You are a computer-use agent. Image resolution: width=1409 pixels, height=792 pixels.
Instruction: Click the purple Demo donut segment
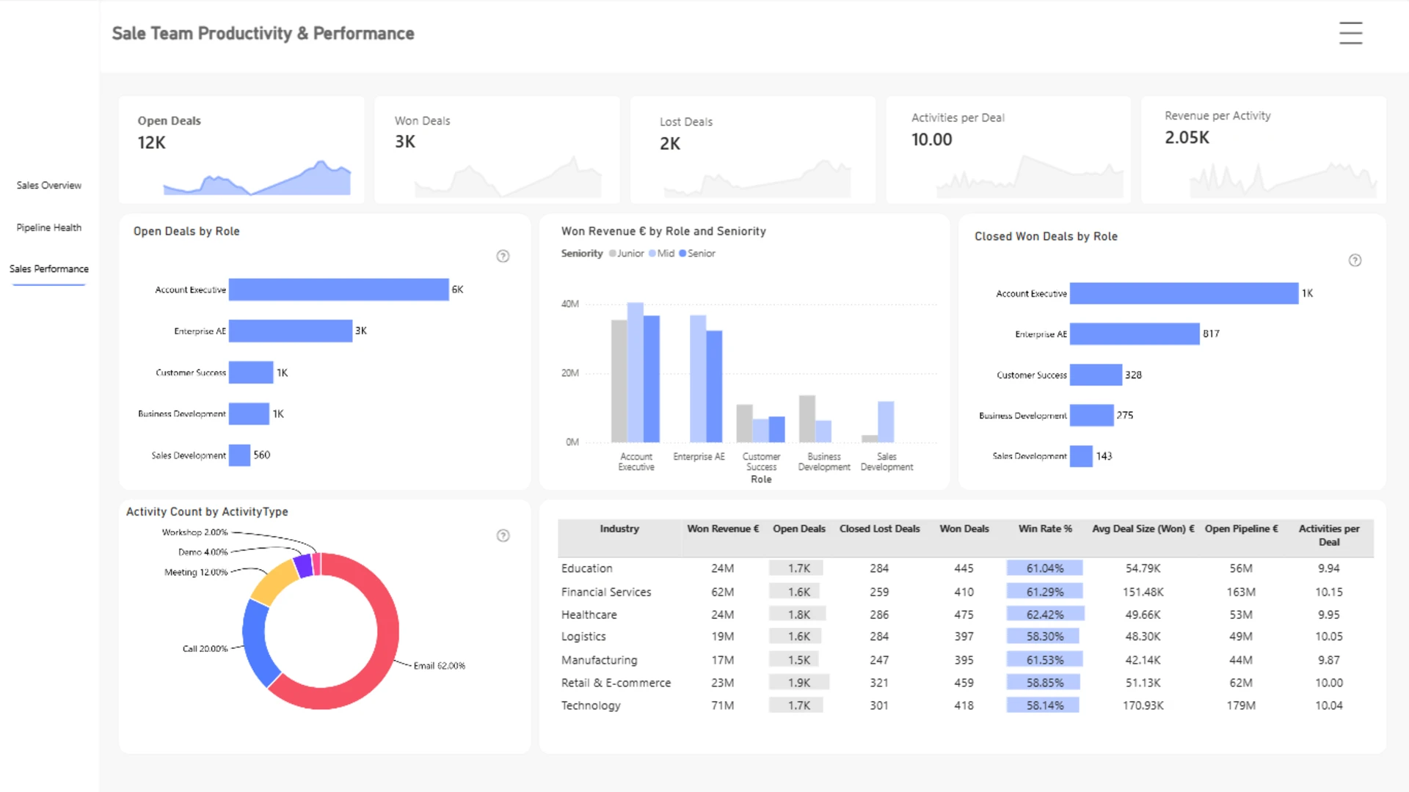click(x=302, y=566)
